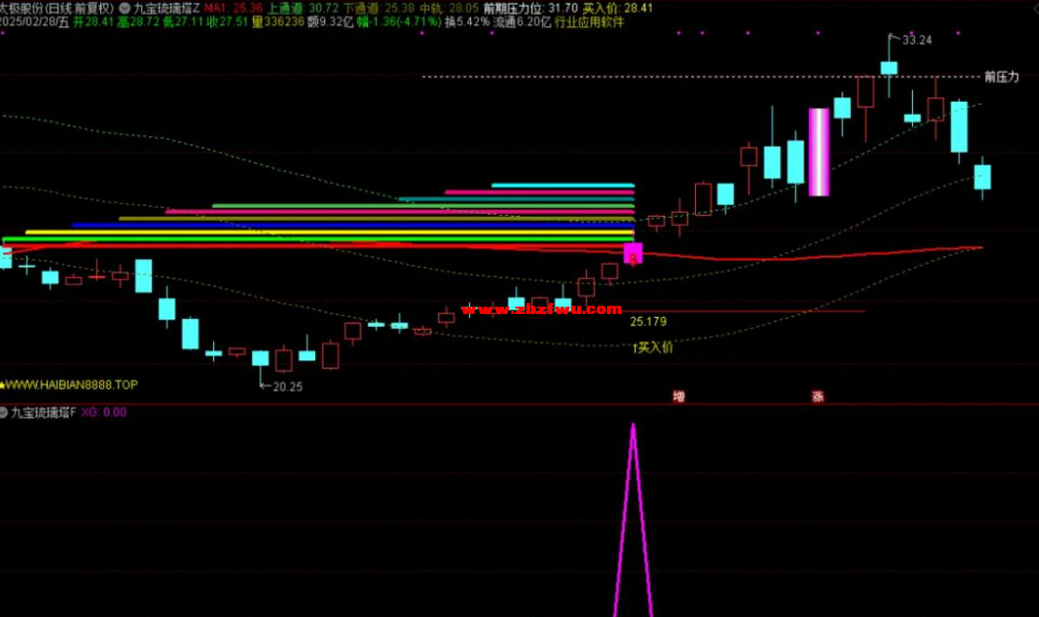Click the 下通道: 25.38 readout

coord(379,8)
